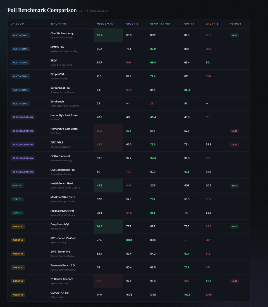Select the Terminal-Bench 2.0 benchmark name
The image size is (268, 307).
[63, 265]
